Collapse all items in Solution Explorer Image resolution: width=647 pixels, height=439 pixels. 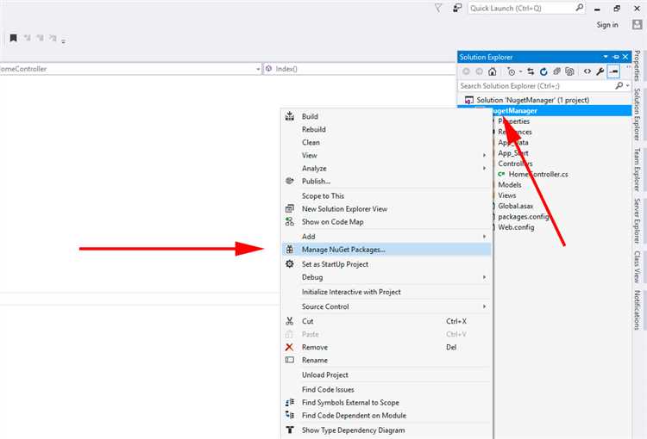[x=556, y=71]
